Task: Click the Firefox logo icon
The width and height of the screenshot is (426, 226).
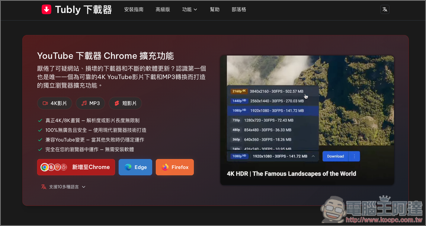Action: click(x=165, y=167)
